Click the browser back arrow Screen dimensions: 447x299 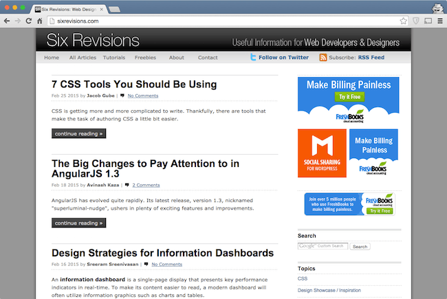(x=8, y=21)
